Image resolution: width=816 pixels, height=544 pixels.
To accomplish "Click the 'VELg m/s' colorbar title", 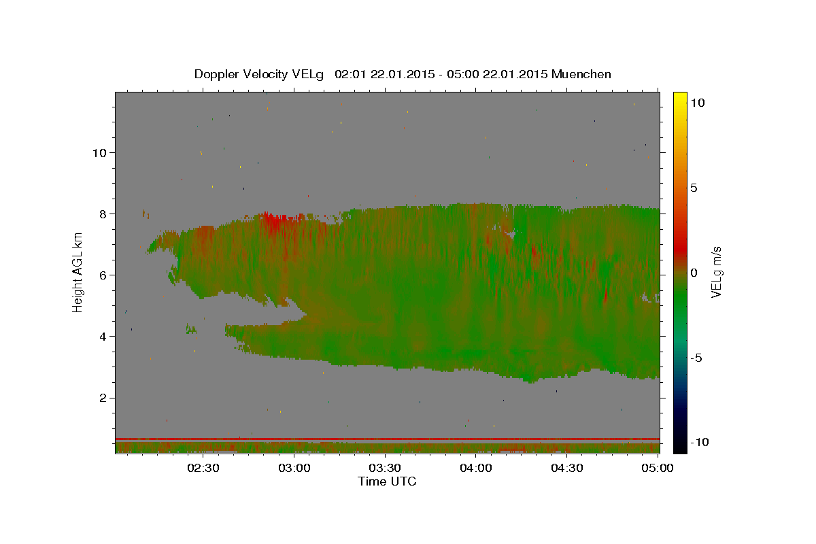I will pyautogui.click(x=717, y=273).
